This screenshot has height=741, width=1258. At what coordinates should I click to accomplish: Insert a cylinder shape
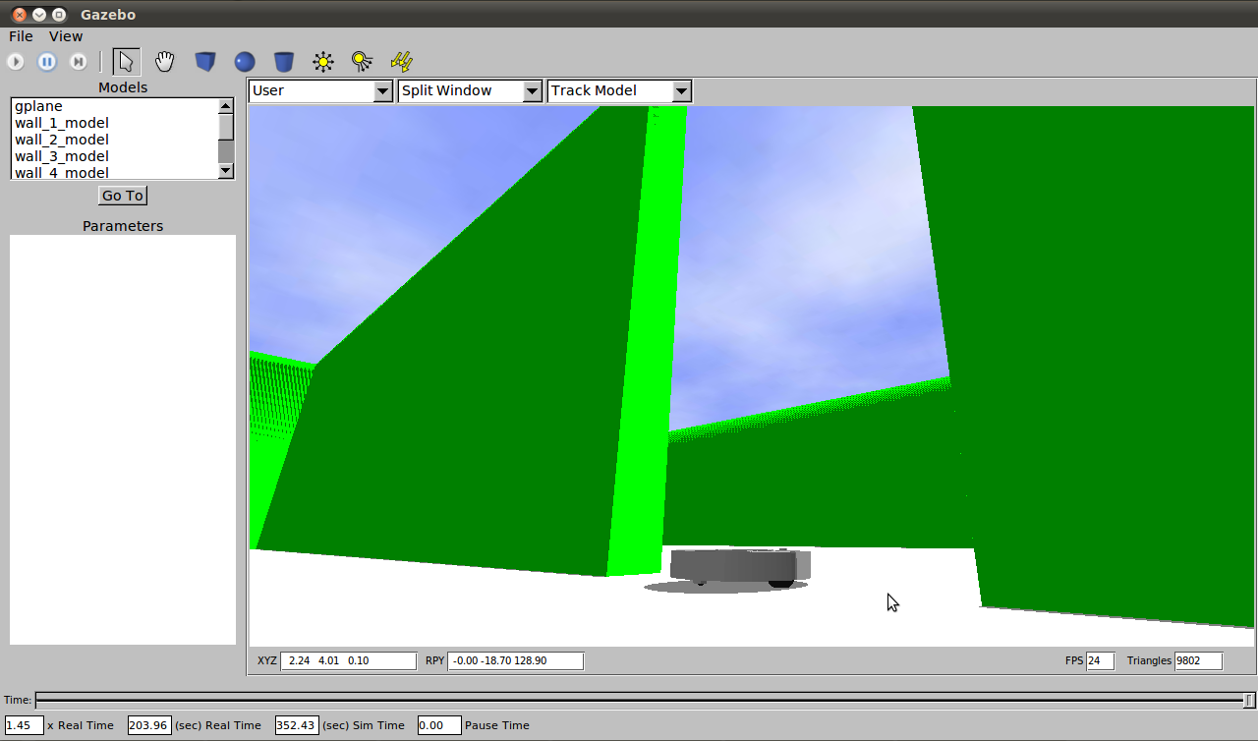coord(283,61)
